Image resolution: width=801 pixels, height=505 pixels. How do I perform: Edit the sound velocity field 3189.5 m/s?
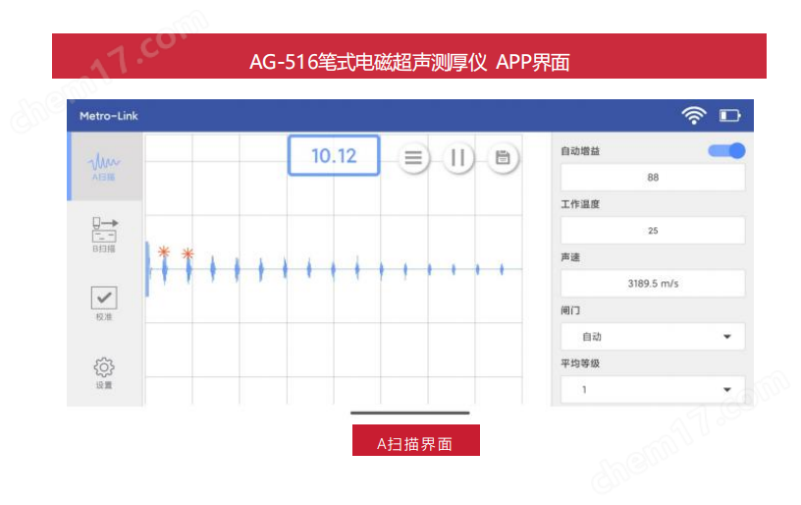click(653, 283)
